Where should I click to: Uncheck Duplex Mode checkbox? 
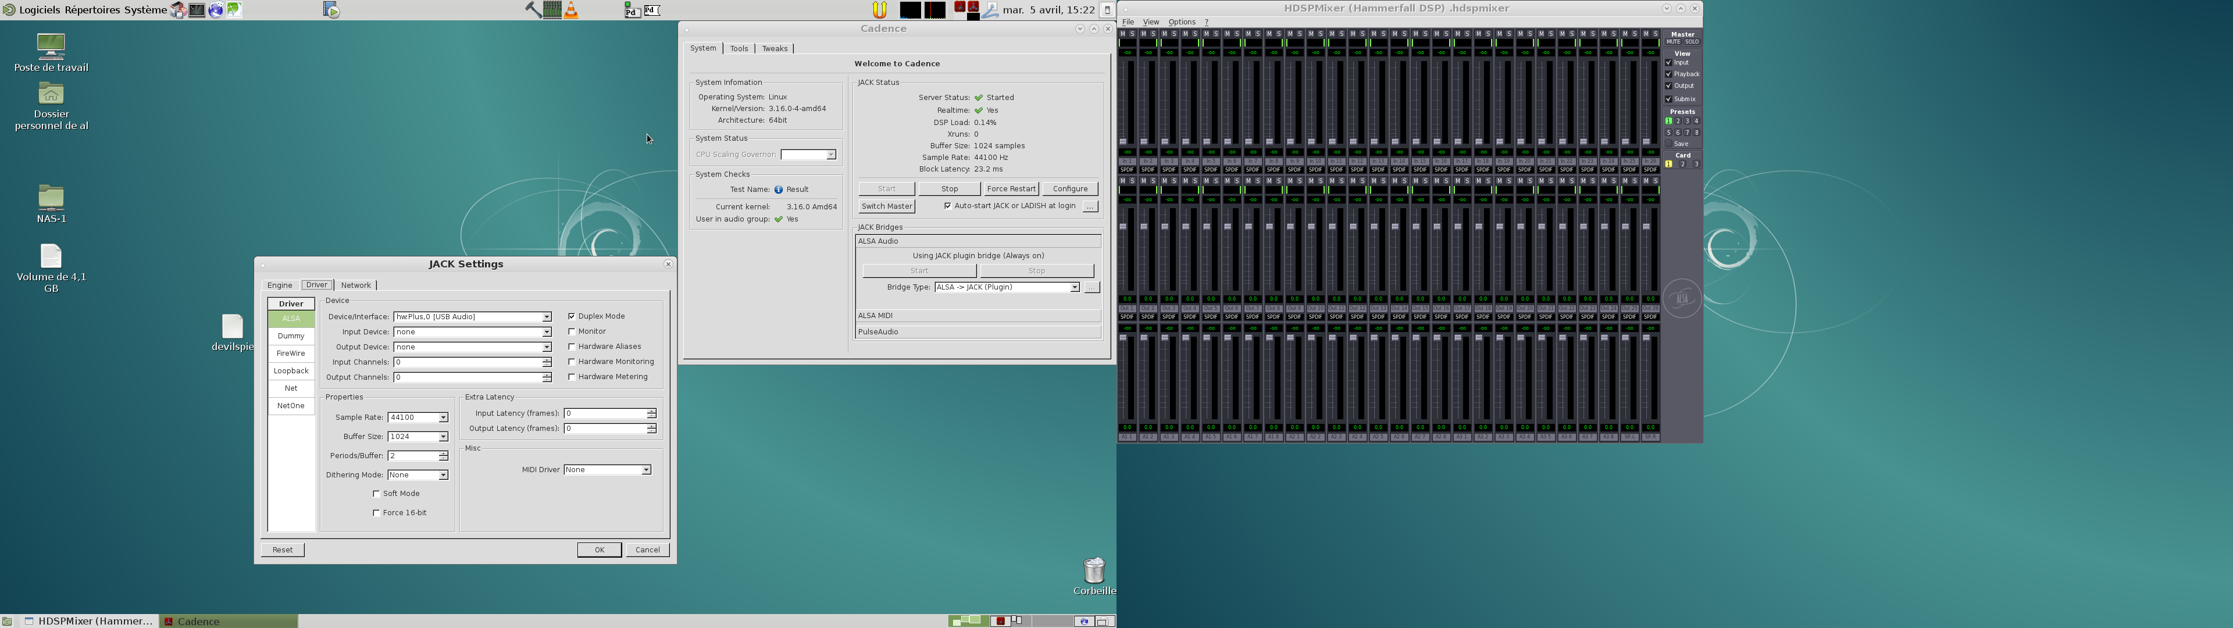(571, 316)
